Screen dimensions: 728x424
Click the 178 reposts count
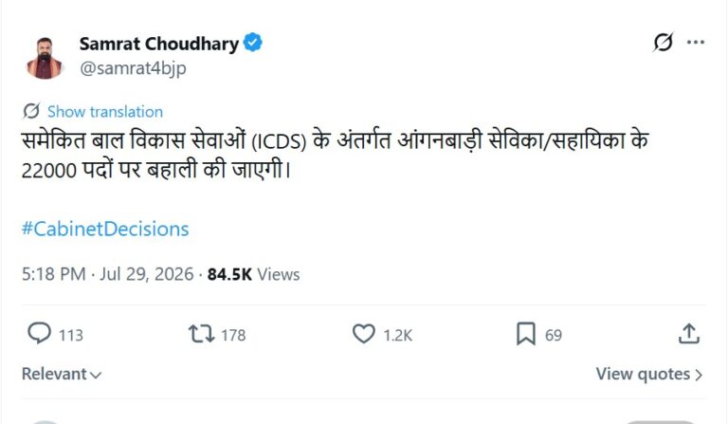click(233, 335)
